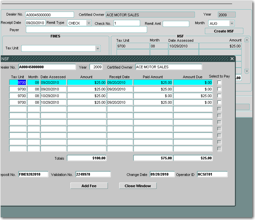Click Tax Unit 9700 in background NSF panel
The image size is (255, 220).
[x=133, y=46]
